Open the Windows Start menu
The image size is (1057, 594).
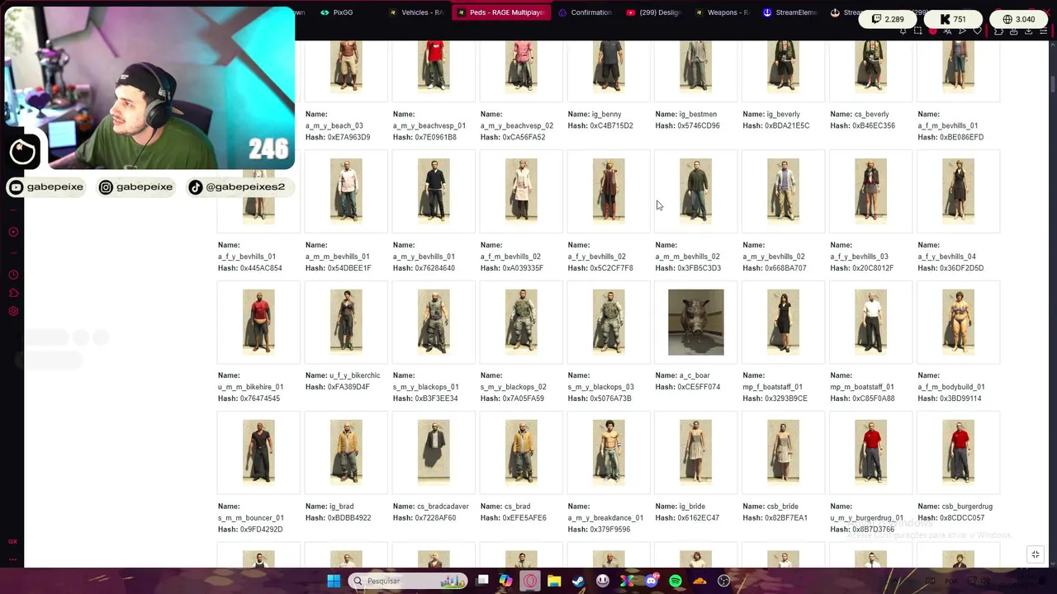coord(334,581)
